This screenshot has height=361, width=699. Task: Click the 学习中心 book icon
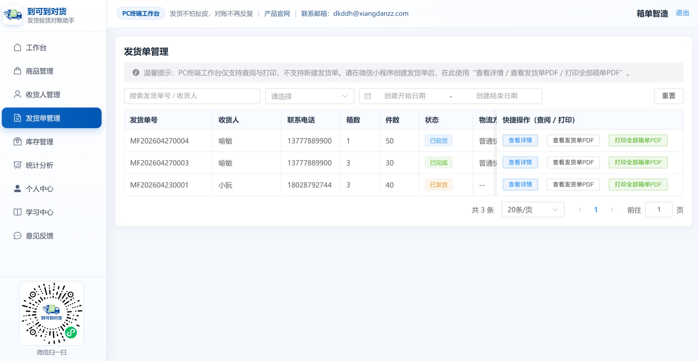(x=17, y=212)
